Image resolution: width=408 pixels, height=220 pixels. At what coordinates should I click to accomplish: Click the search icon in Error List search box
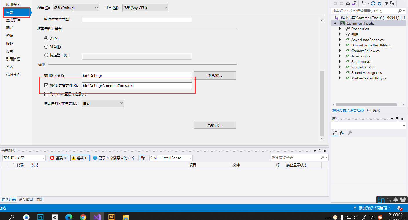point(323,158)
